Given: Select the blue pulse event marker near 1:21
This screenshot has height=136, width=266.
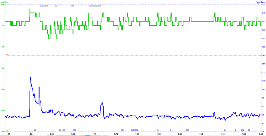Looking at the screenshot, I should pos(122,130).
